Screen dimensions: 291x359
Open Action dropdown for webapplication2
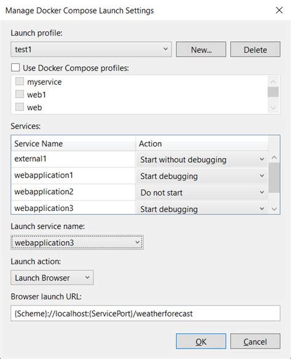(202, 192)
